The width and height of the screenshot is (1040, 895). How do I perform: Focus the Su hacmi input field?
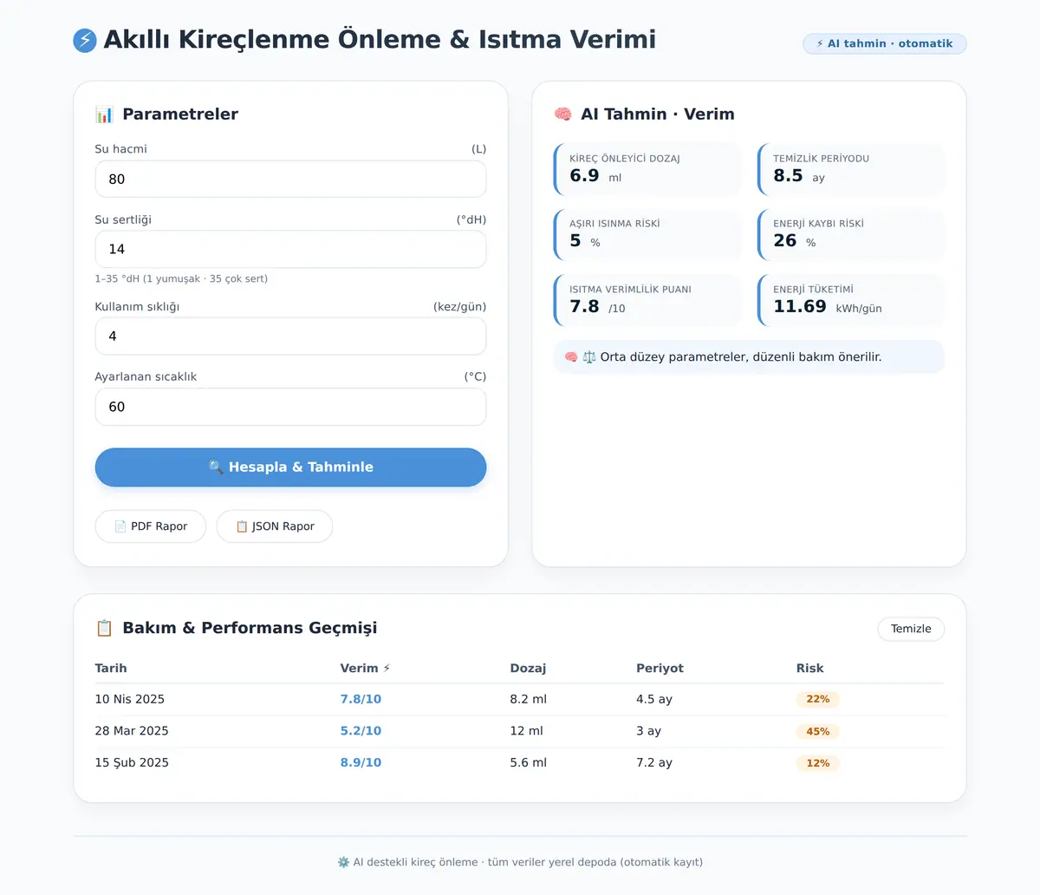(x=290, y=180)
